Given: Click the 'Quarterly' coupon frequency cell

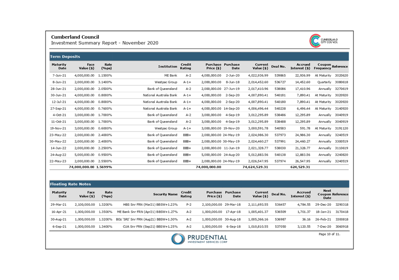Looking at the screenshot, I should coord(324,82).
